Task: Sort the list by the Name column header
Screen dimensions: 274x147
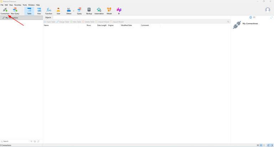Action: (46, 25)
